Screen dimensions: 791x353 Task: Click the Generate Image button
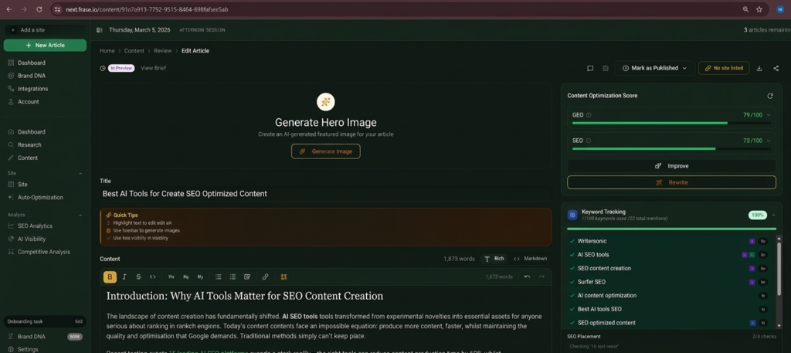pyautogui.click(x=326, y=151)
